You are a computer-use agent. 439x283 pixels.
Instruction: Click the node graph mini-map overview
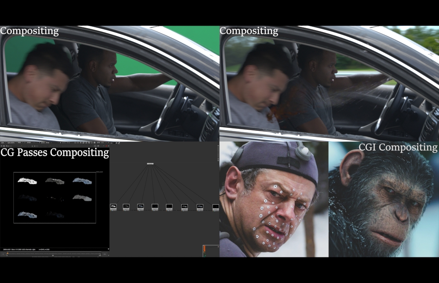tap(211, 251)
